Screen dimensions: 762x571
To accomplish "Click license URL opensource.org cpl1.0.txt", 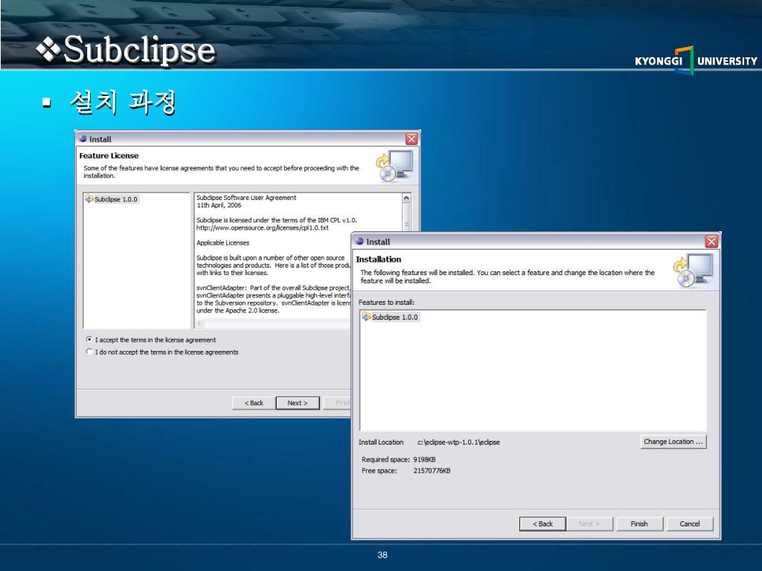I will (263, 228).
